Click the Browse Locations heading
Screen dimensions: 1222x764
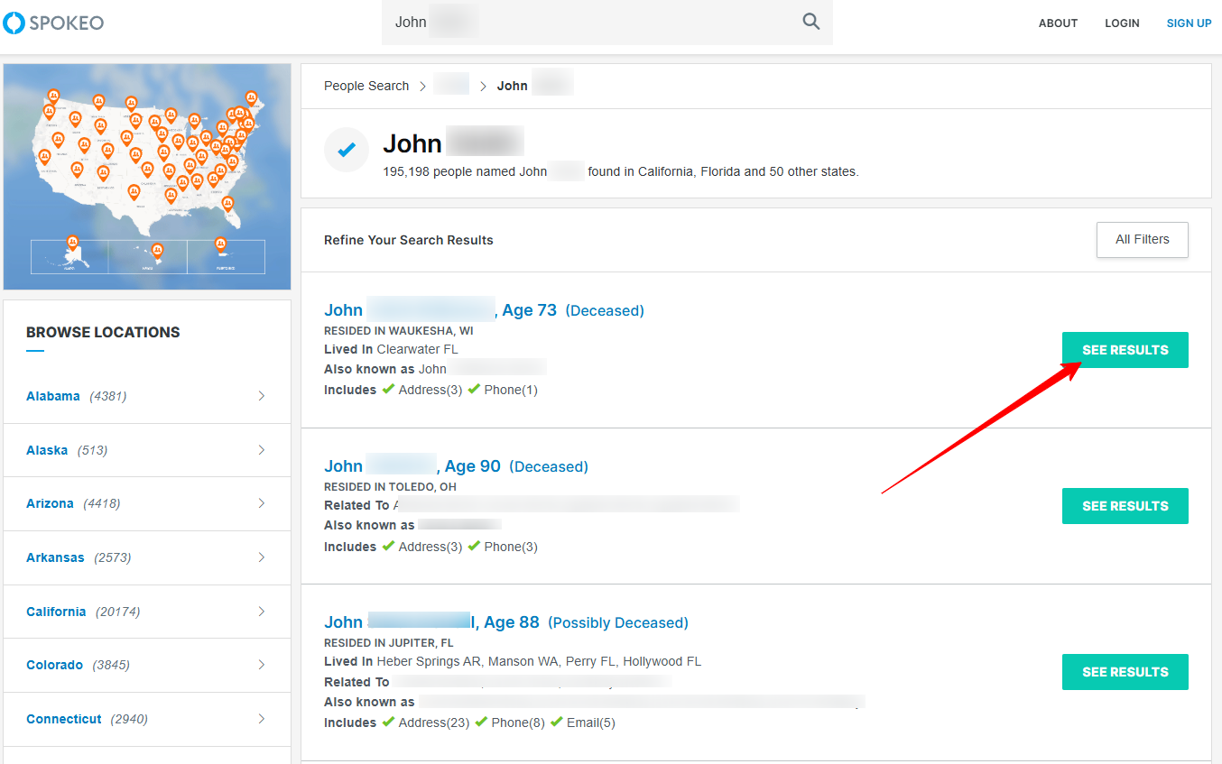pos(103,332)
